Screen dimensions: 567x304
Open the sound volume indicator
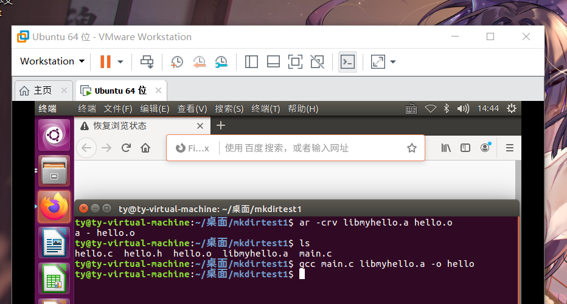[x=463, y=108]
